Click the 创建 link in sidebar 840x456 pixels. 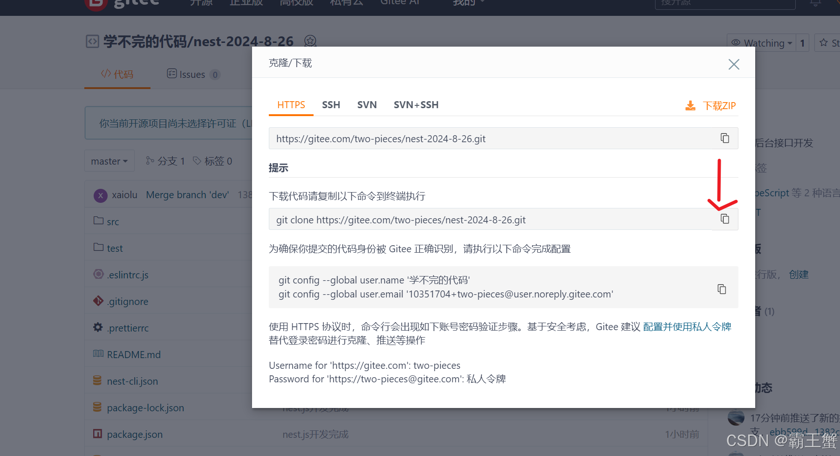point(799,275)
